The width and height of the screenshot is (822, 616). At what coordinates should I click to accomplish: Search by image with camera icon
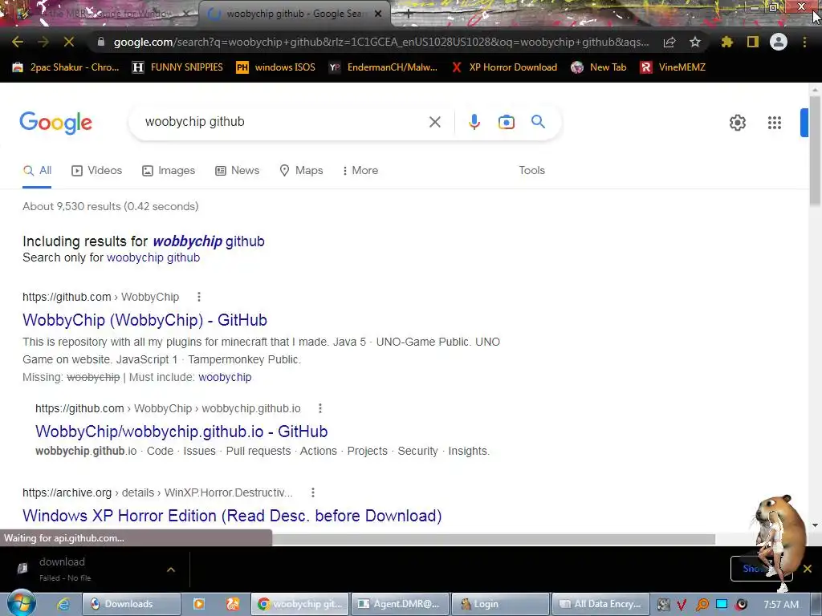click(x=506, y=122)
